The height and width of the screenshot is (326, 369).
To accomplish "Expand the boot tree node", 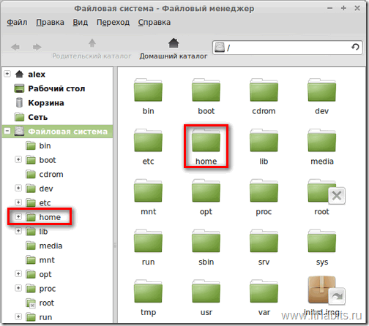I will [x=18, y=159].
